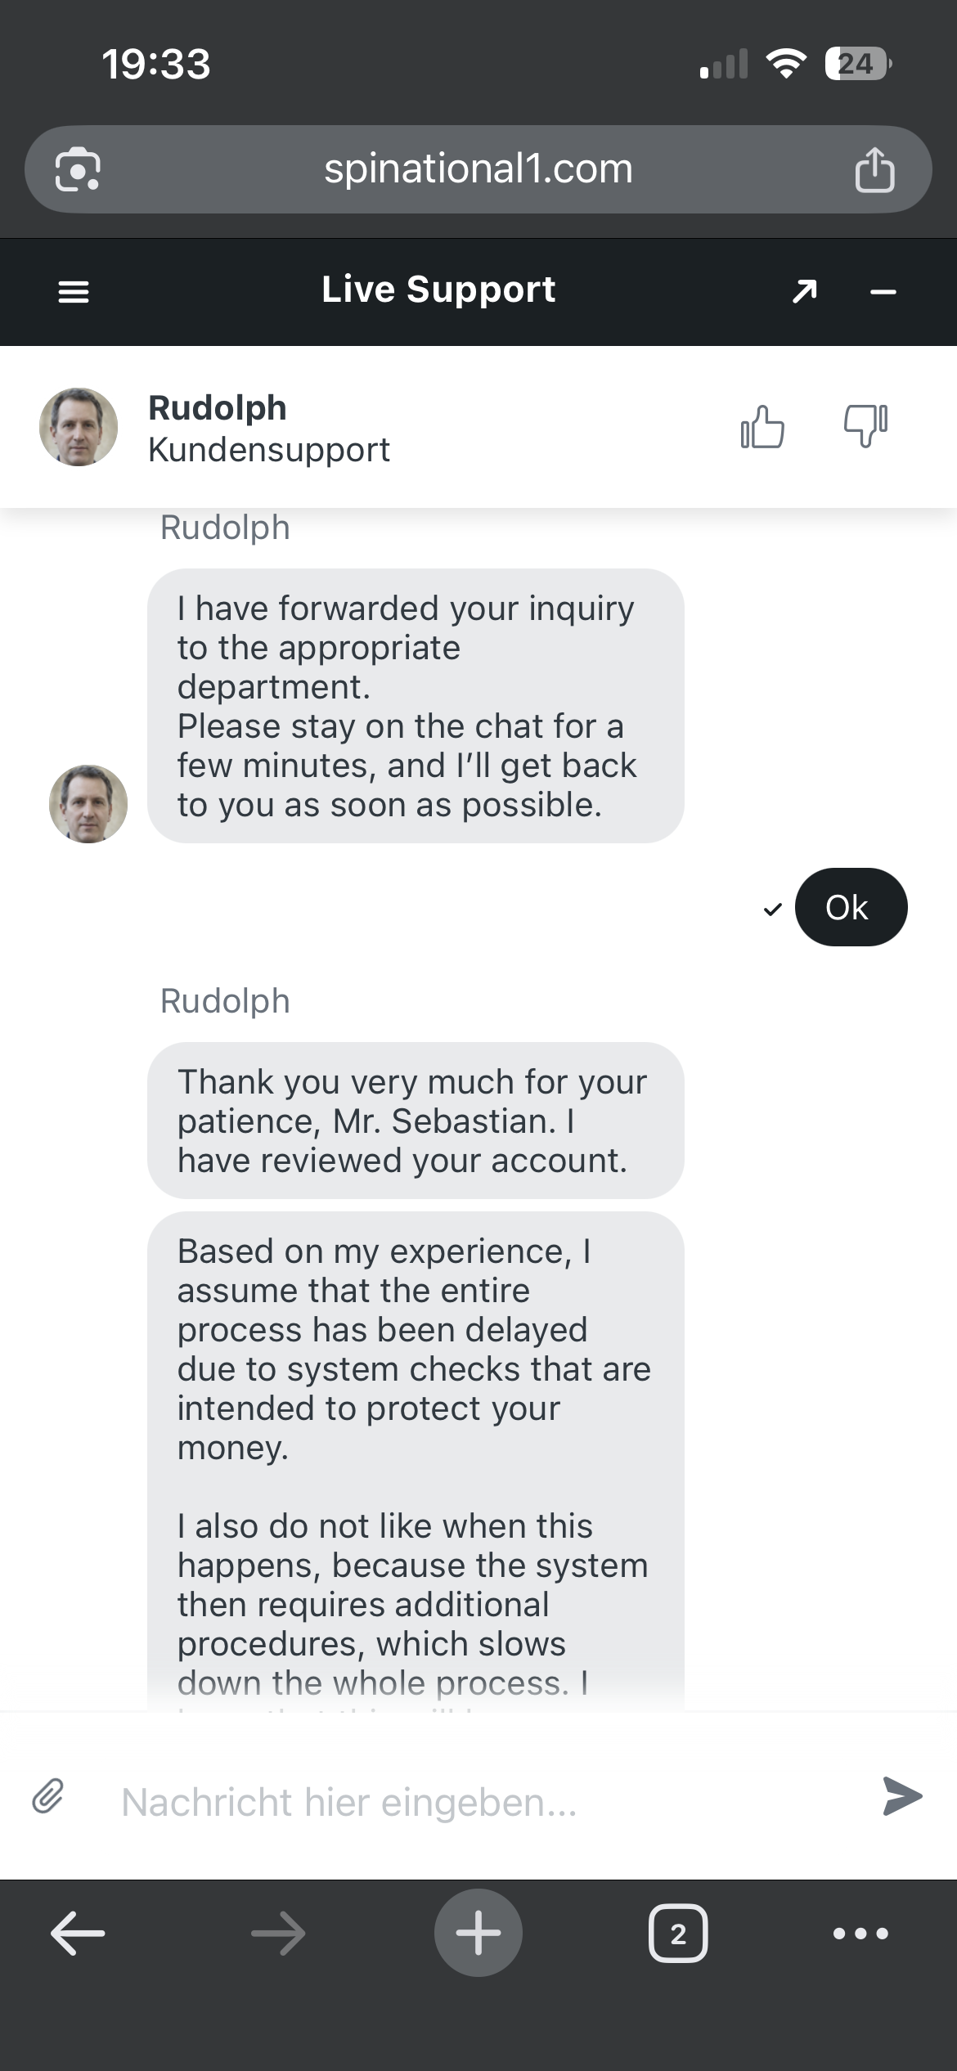Viewport: 957px width, 2071px height.
Task: Click the message field 'Nachricht hier eingeben...'
Action: tap(483, 1802)
